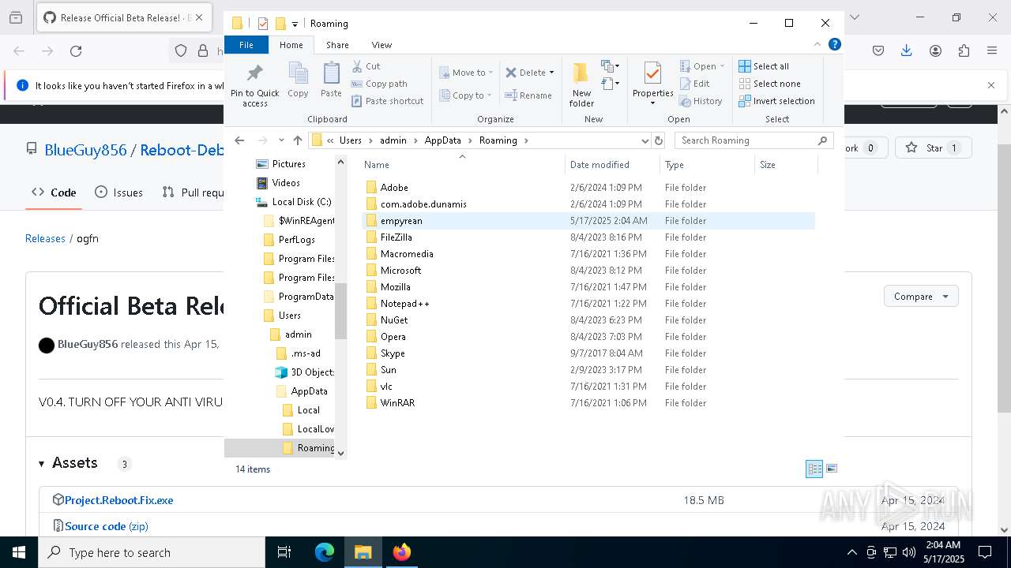Viewport: 1011px width, 568px height.
Task: Expand the Delete dropdown arrow
Action: [x=551, y=73]
